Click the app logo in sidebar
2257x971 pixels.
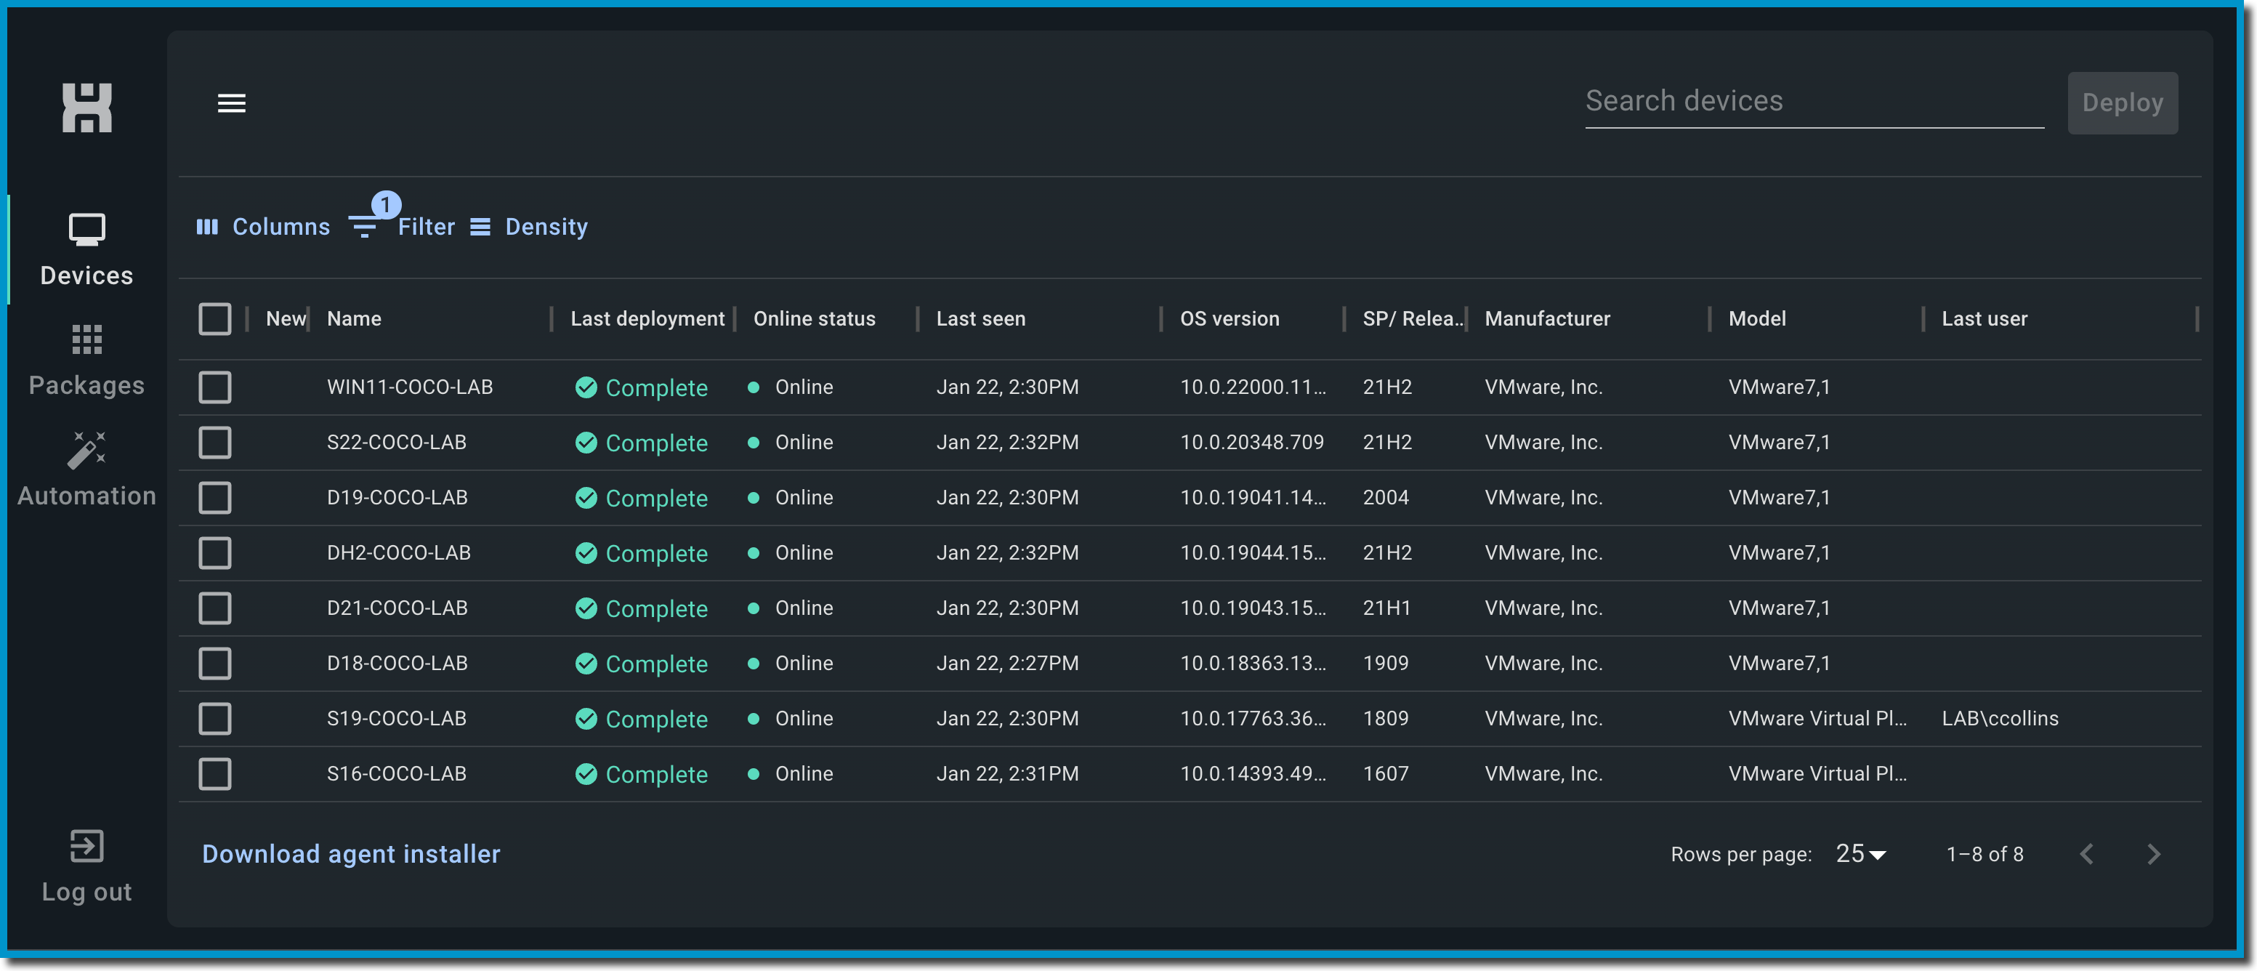pos(86,108)
